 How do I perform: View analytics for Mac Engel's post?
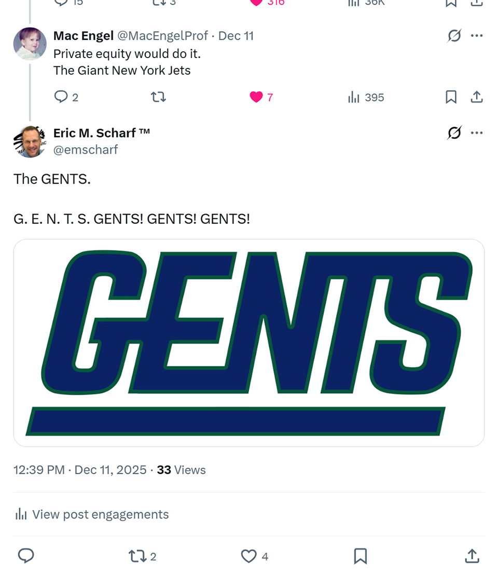[x=354, y=97]
